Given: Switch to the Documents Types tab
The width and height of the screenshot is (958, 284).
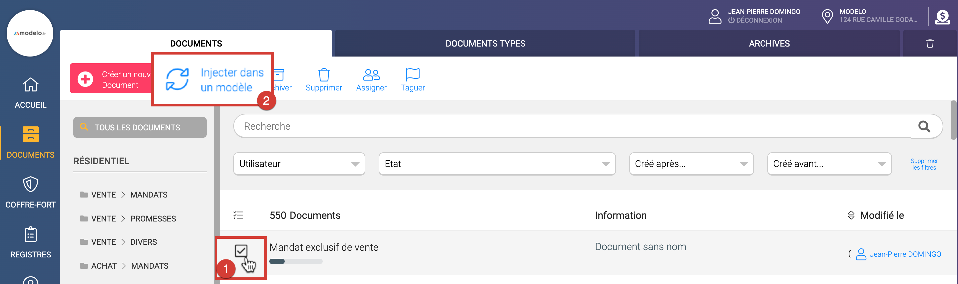Looking at the screenshot, I should pos(485,44).
